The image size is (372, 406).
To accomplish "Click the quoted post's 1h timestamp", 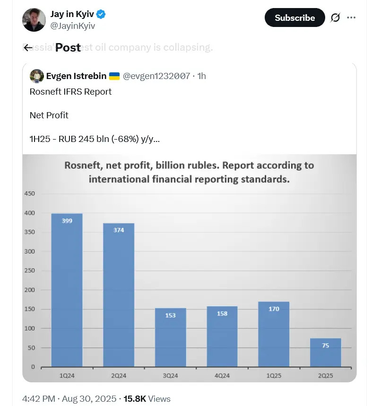I will tap(201, 76).
